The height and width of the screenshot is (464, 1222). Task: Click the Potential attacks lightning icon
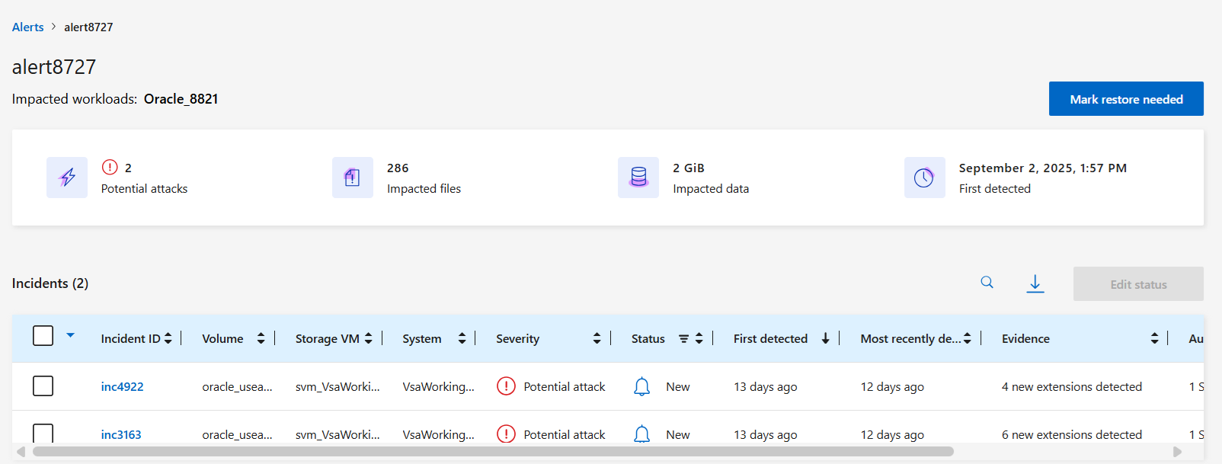[x=67, y=178]
